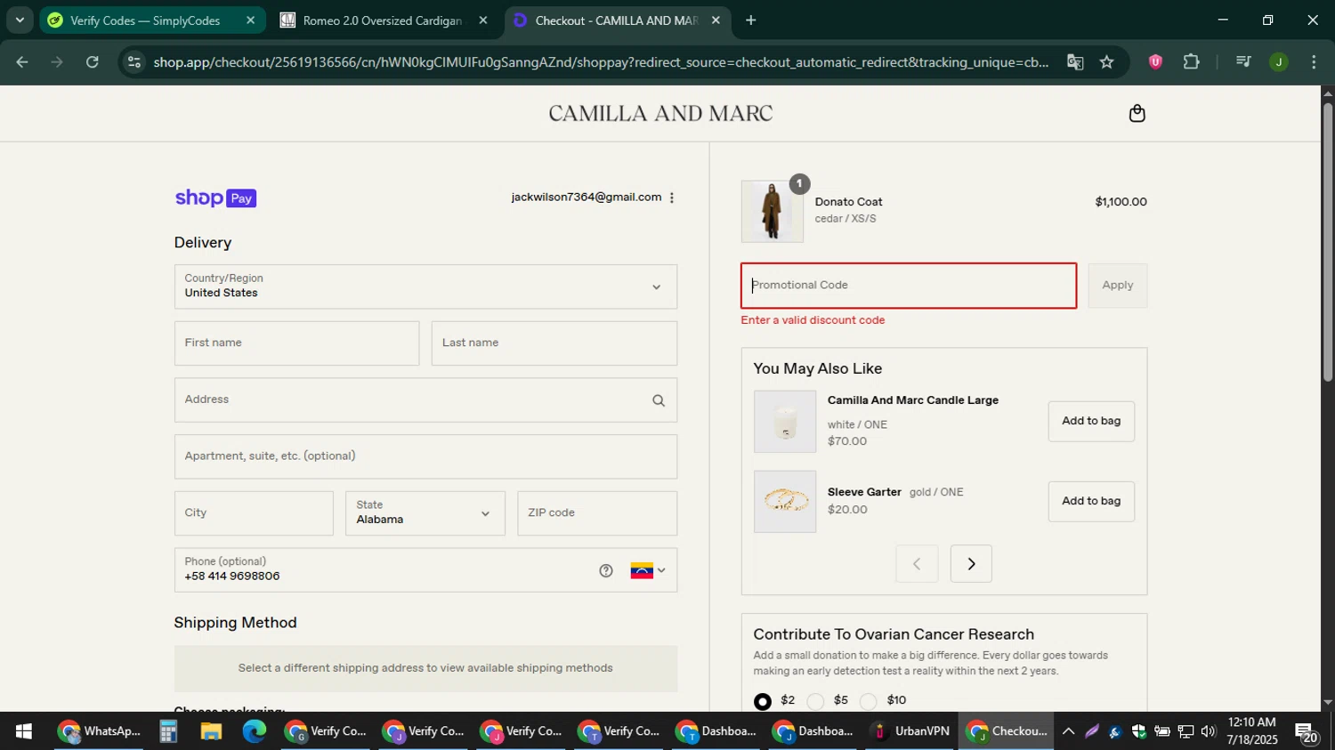Viewport: 1335px width, 750px height.
Task: Show hidden system tray icons
Action: [1069, 731]
